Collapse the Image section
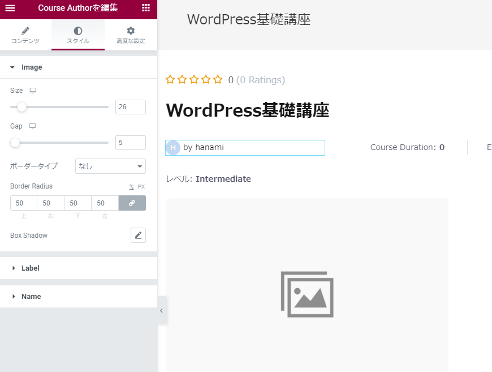Screen dimensions: 492x372 (32, 67)
